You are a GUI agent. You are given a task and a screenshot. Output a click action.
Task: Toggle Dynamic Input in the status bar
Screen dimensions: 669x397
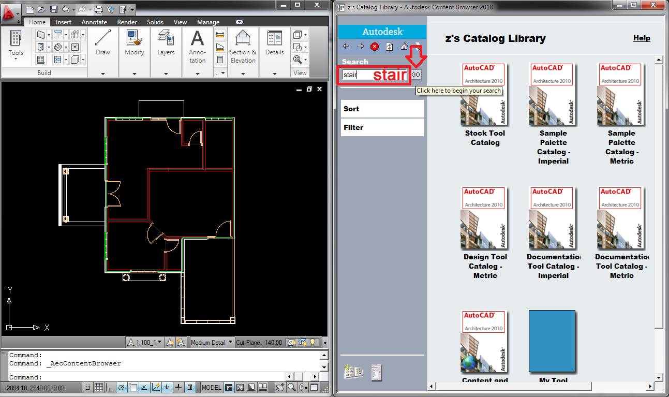tap(167, 388)
